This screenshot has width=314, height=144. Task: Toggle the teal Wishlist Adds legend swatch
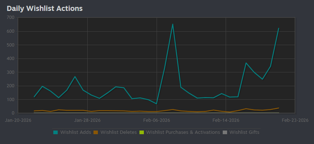(55, 132)
